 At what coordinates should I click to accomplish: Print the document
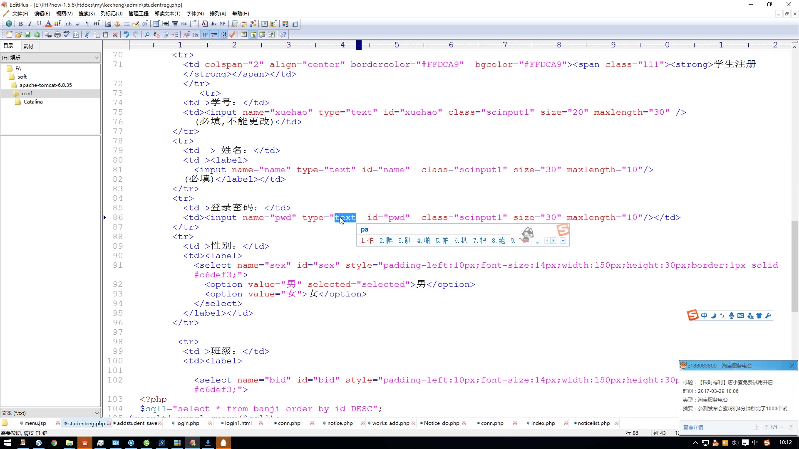(x=57, y=35)
